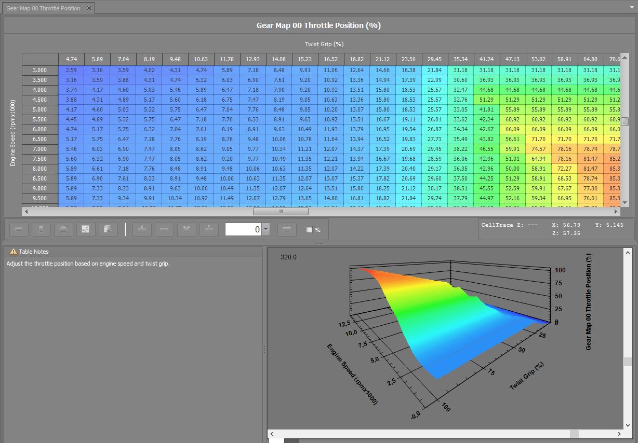Select the 3.000 engine speed row header
The width and height of the screenshot is (638, 443).
[x=40, y=70]
